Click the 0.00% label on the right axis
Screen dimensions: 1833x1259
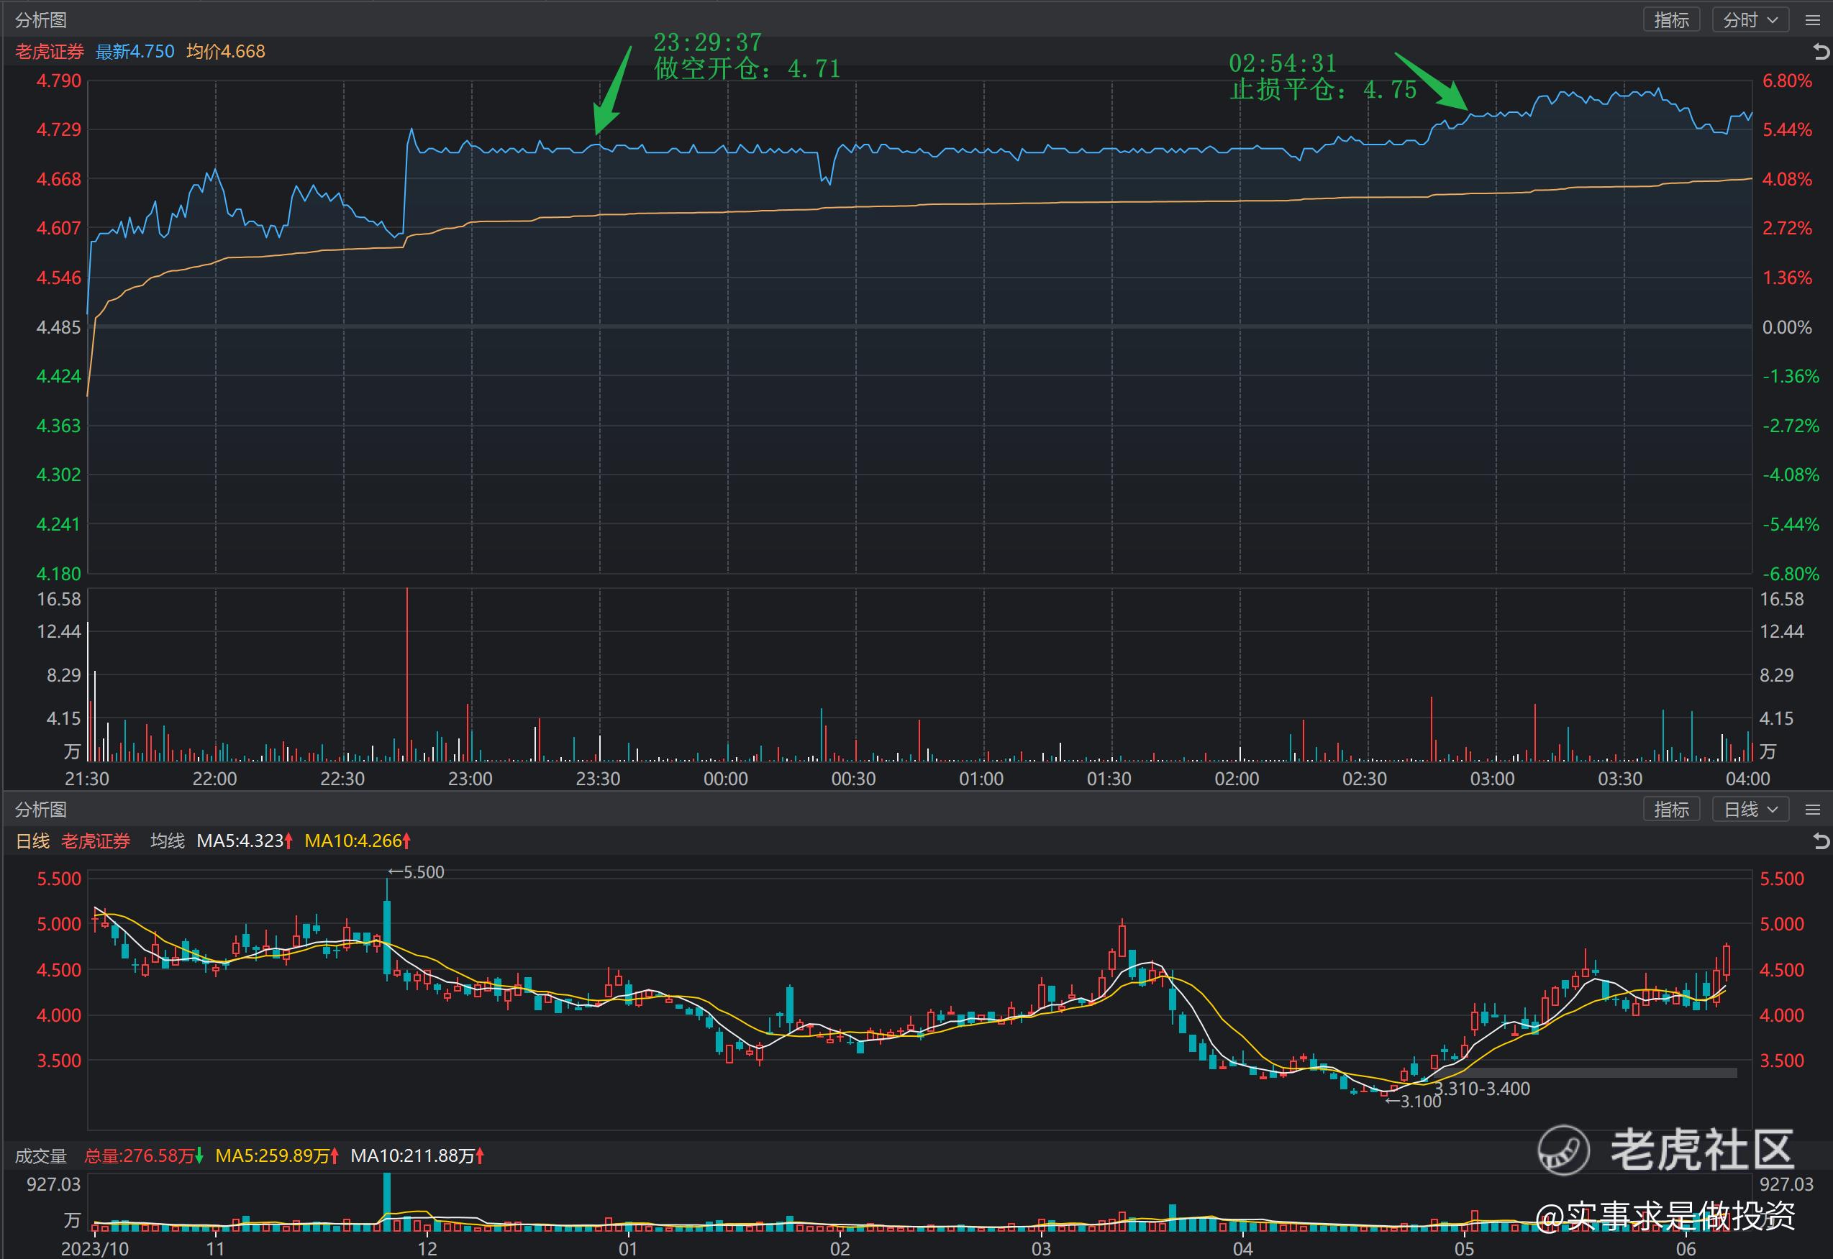(1787, 327)
